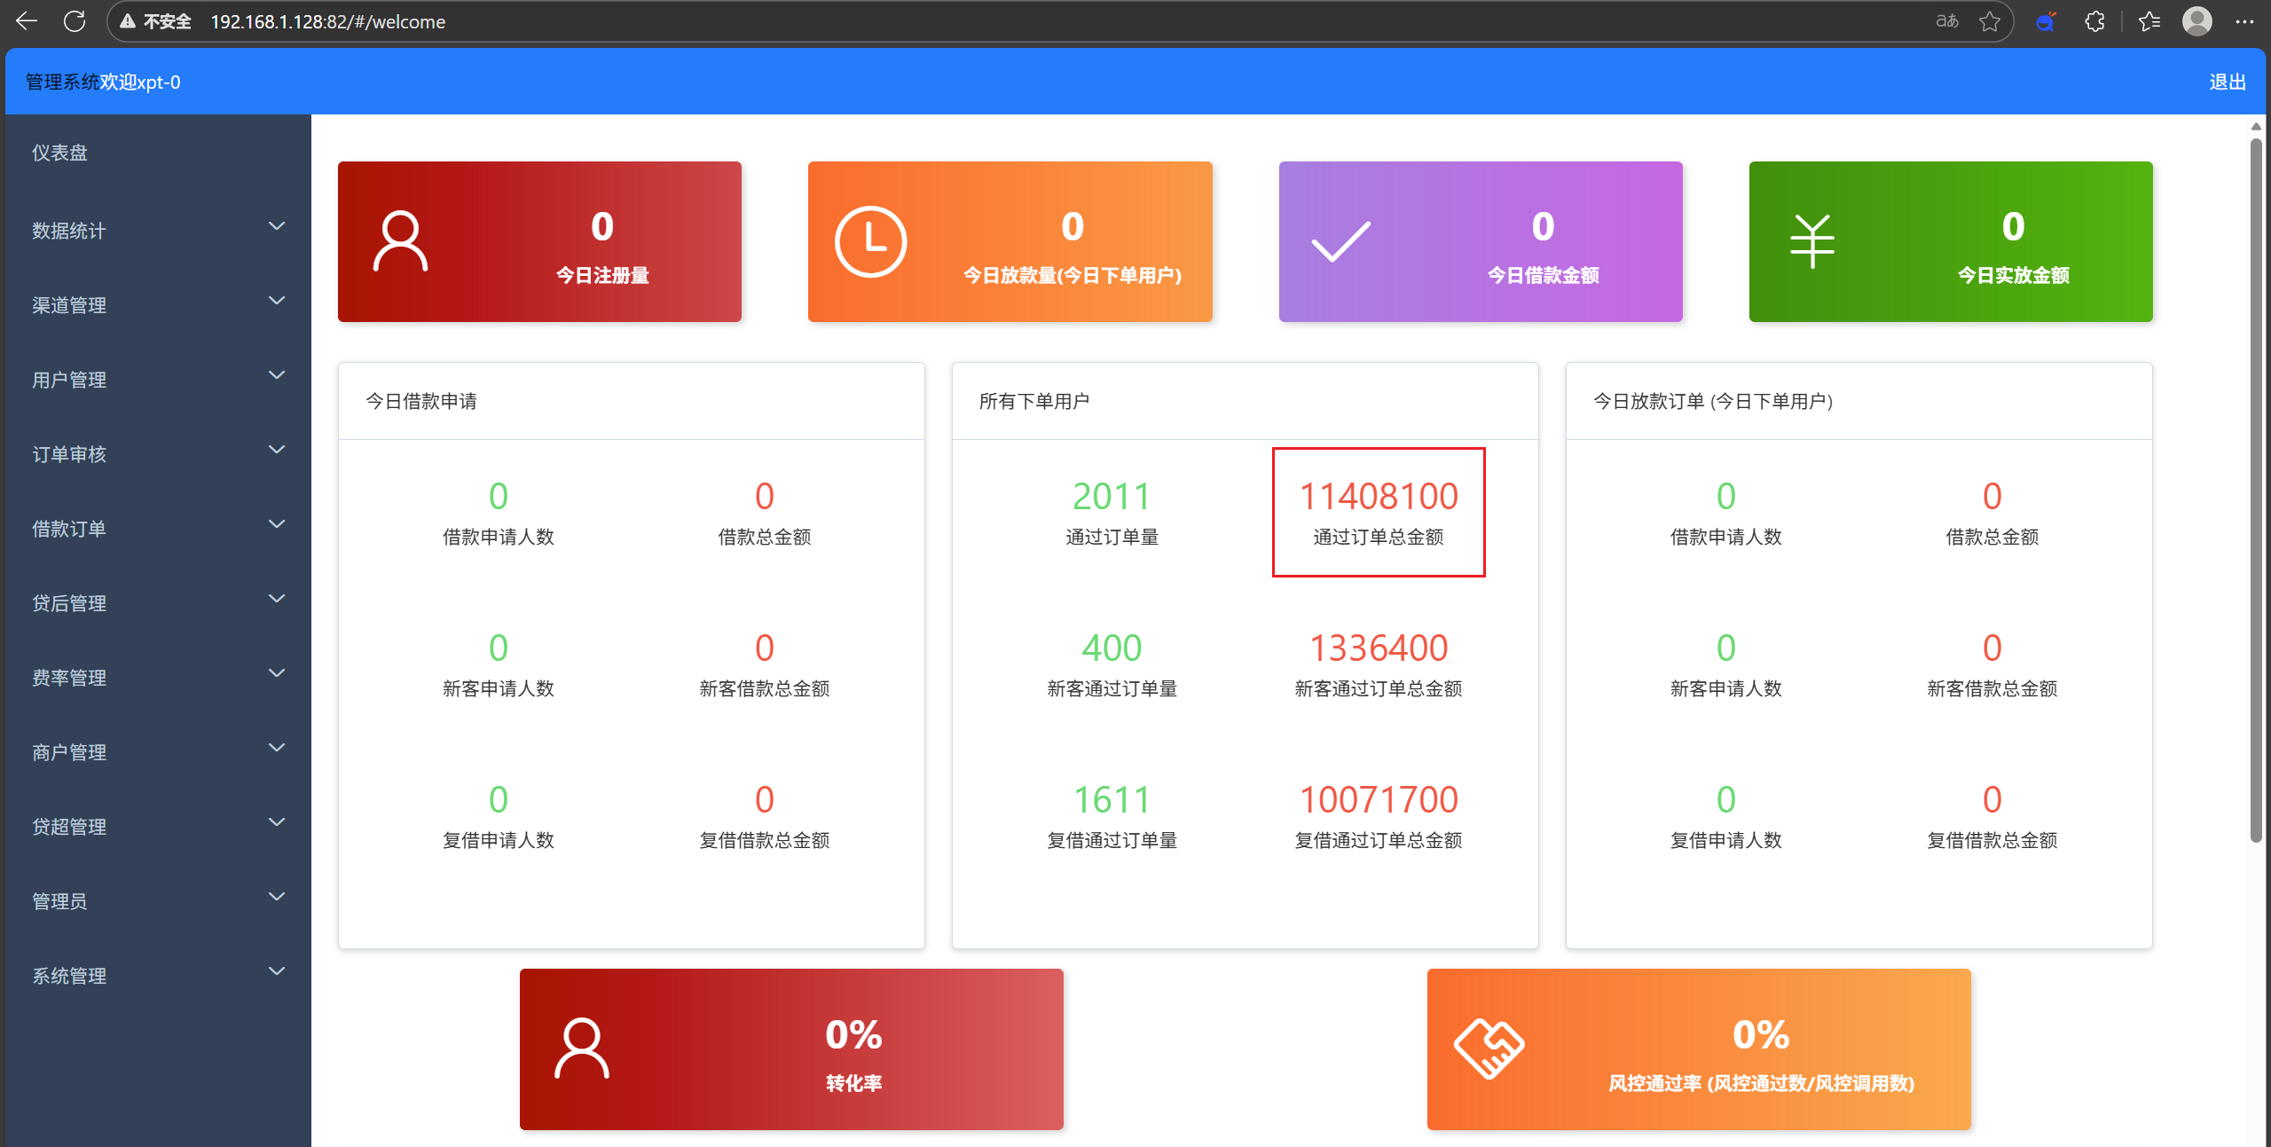Viewport: 2271px width, 1147px height.
Task: Click the user icon on 今日注册量 card
Action: pos(400,241)
